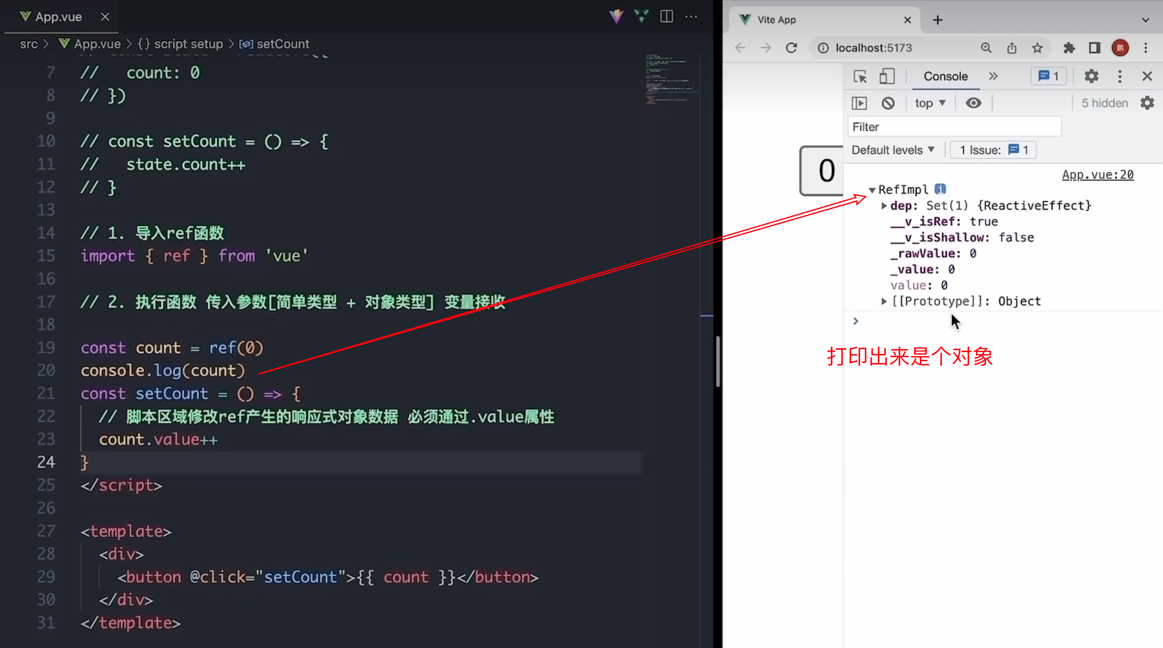
Task: Open the browser tab search chevron
Action: tap(1145, 20)
